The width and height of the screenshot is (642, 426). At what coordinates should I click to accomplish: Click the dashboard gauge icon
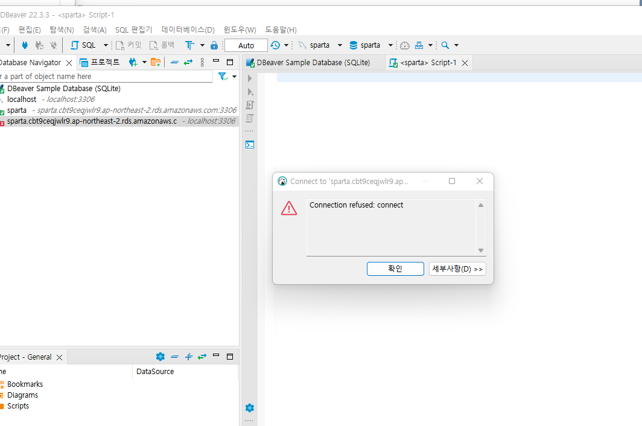tap(405, 45)
